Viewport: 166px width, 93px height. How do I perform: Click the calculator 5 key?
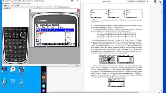(x=11, y=52)
